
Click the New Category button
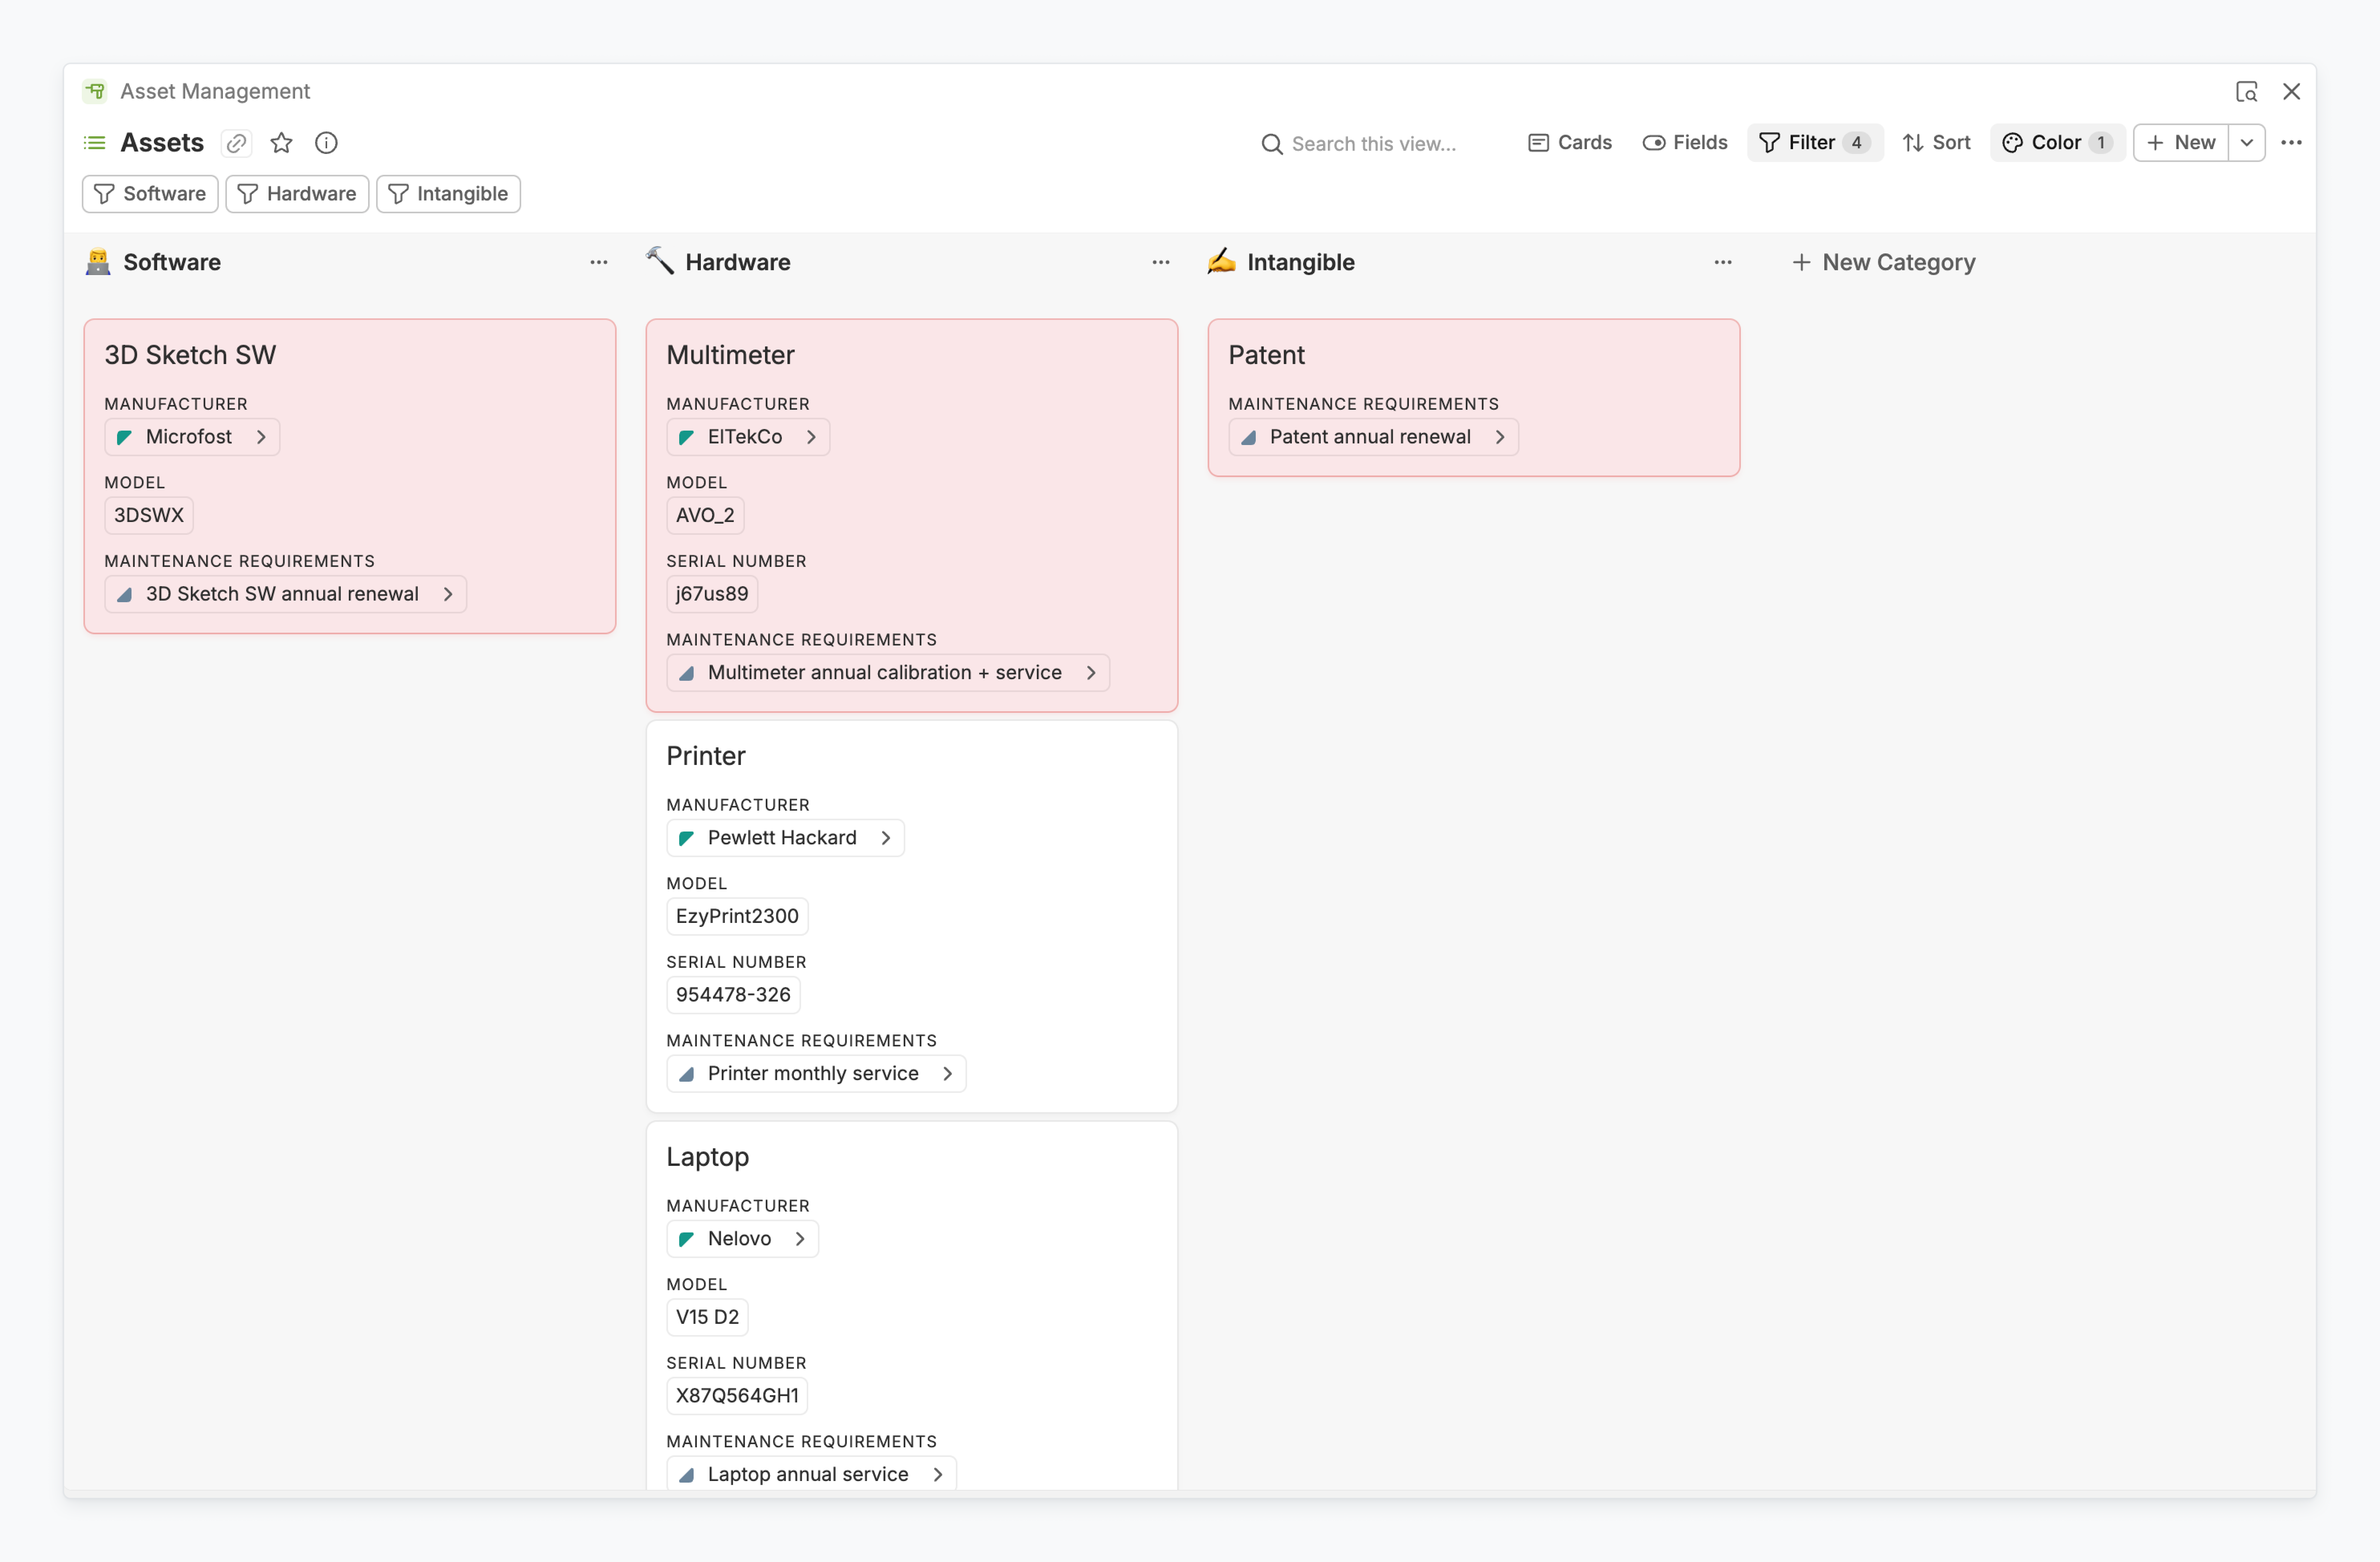click(1883, 262)
